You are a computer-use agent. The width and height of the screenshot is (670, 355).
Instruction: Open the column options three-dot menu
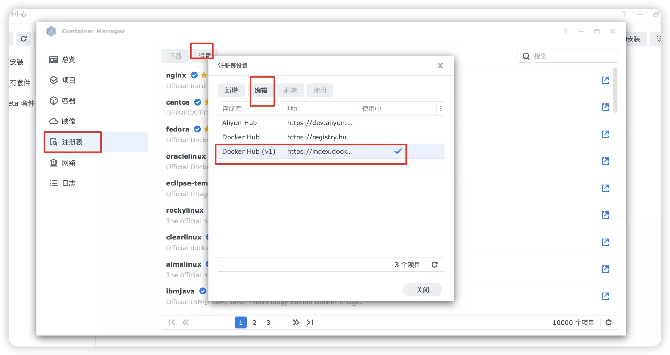[x=440, y=109]
